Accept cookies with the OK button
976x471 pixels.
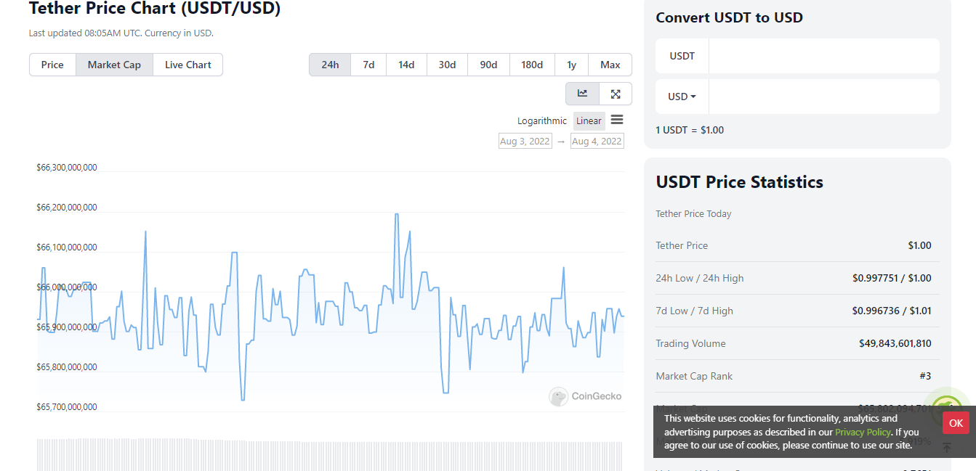956,423
